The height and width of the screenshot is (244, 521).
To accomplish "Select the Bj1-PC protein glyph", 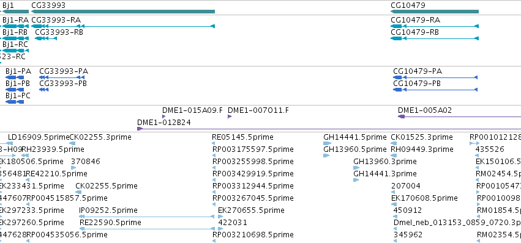I will (x=15, y=102).
